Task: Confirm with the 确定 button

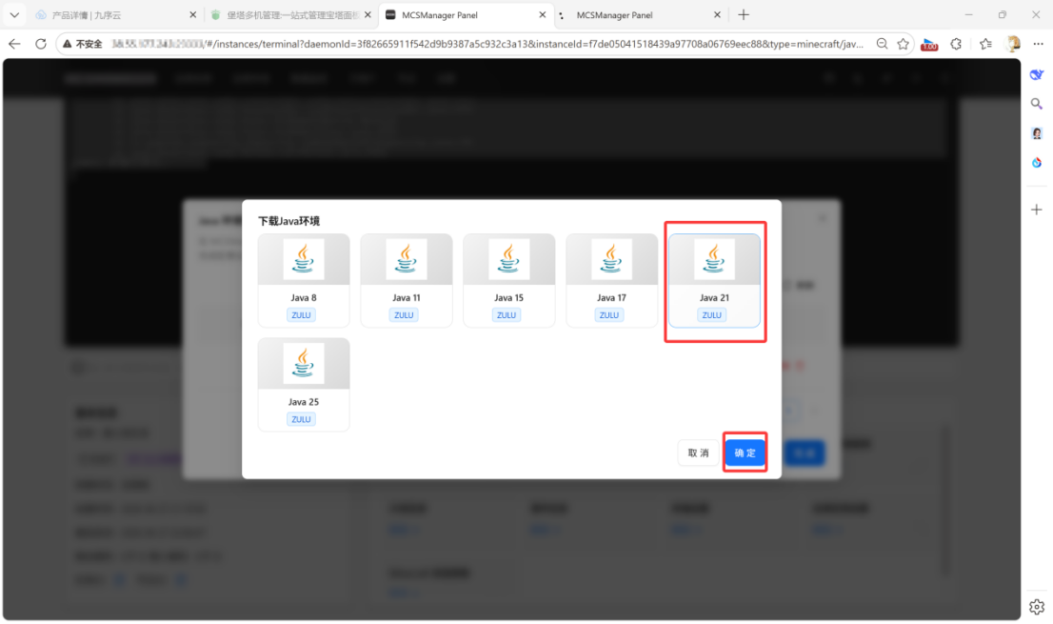Action: [x=745, y=453]
